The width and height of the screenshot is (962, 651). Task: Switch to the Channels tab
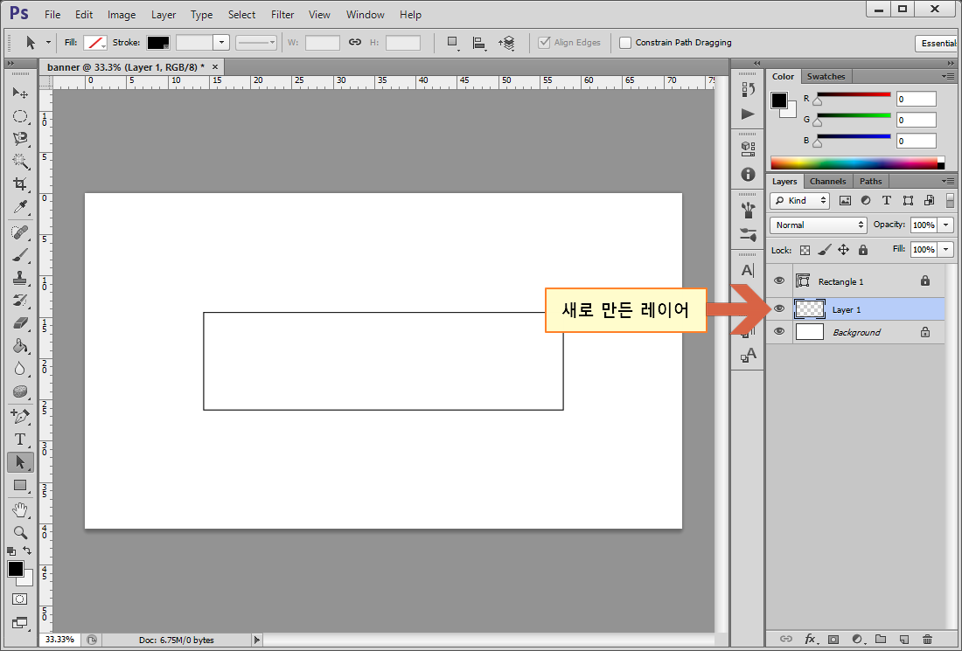coord(827,181)
